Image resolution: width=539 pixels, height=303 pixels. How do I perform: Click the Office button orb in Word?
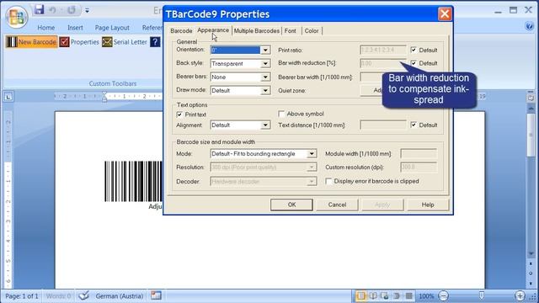click(x=16, y=17)
